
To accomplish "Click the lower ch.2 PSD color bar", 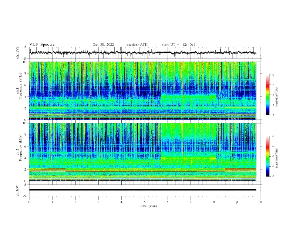I will (x=267, y=156).
